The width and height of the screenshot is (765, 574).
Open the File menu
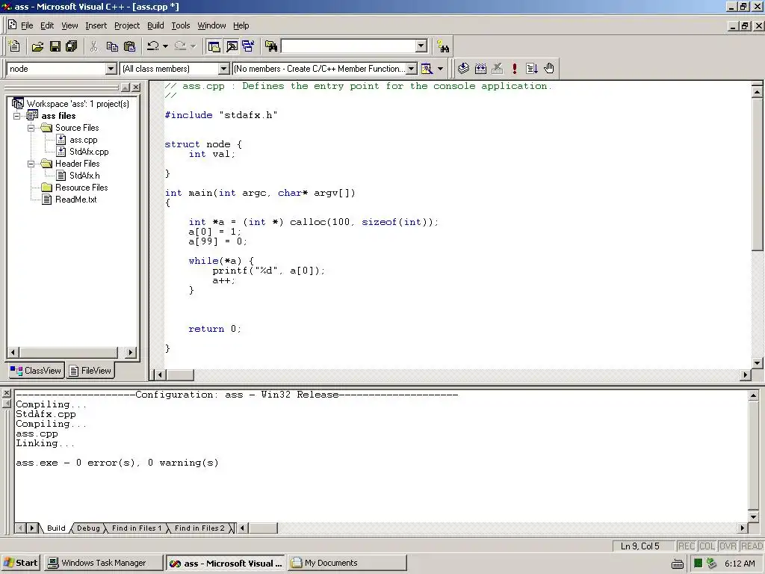[x=27, y=25]
